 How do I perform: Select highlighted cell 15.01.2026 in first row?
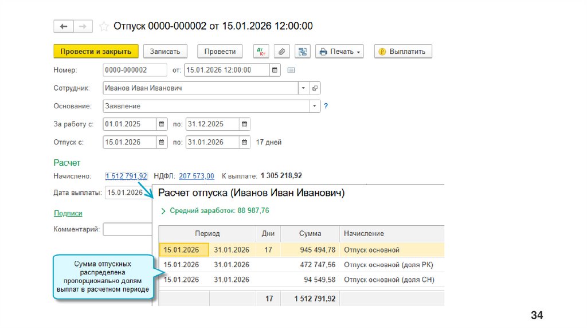[184, 250]
